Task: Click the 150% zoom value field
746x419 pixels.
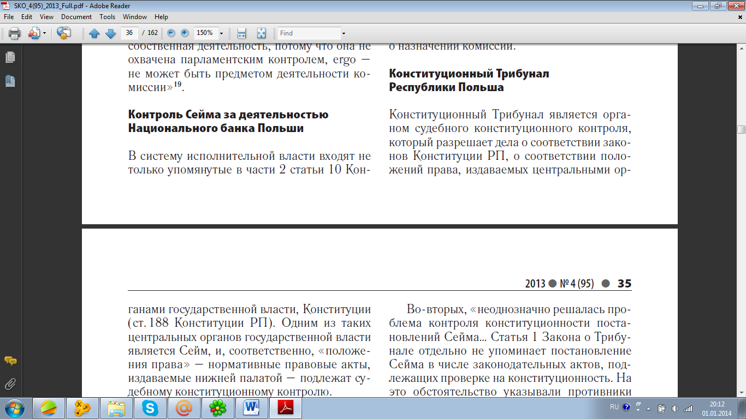Action: 205,33
